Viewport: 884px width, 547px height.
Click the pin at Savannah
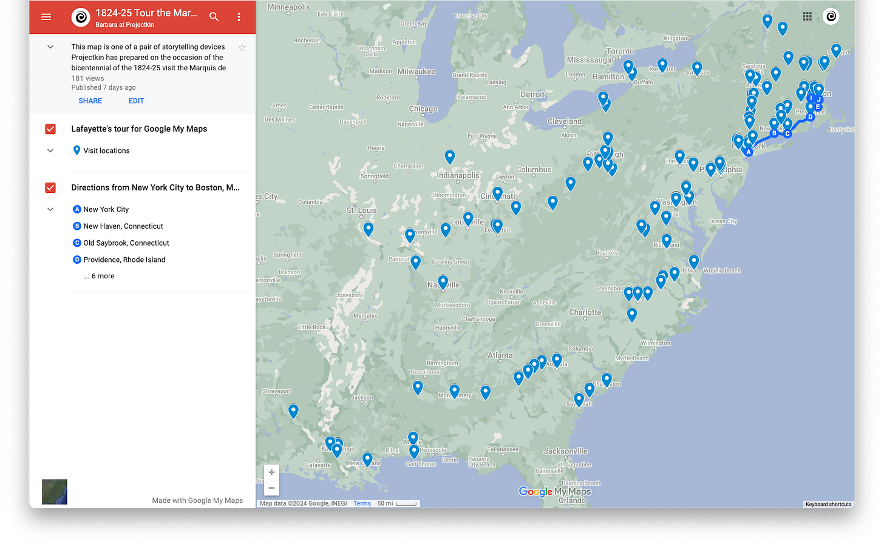[x=579, y=400]
